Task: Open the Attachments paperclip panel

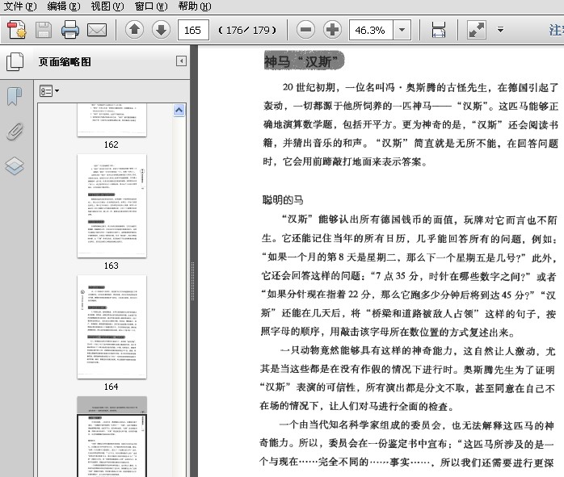Action: [x=15, y=132]
